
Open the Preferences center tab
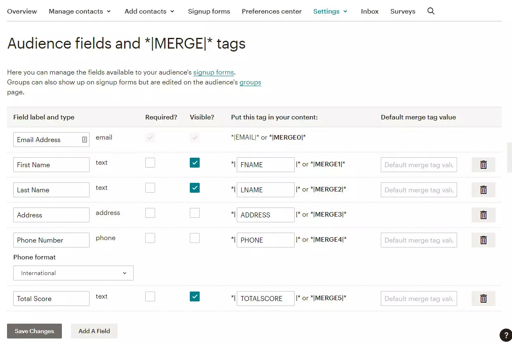pyautogui.click(x=271, y=12)
